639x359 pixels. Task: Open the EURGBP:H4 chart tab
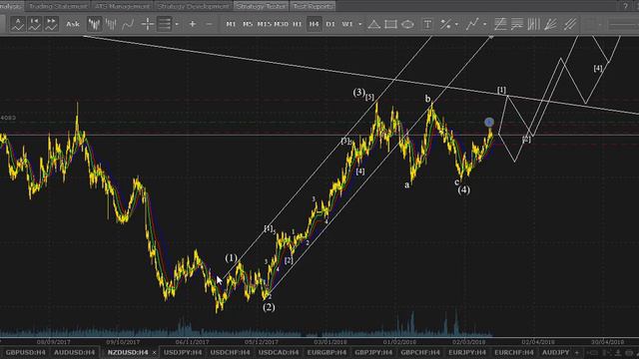click(x=326, y=352)
